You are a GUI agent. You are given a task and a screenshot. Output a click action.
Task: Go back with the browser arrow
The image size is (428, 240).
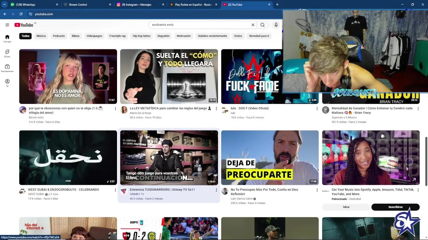pyautogui.click(x=5, y=14)
